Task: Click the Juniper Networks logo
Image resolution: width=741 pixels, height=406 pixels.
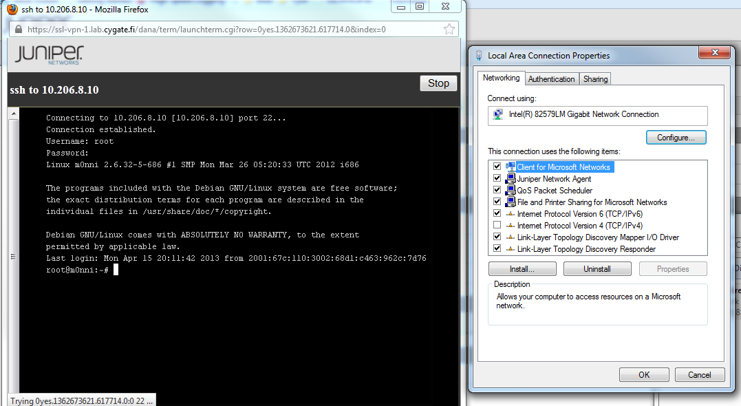Action: point(49,55)
